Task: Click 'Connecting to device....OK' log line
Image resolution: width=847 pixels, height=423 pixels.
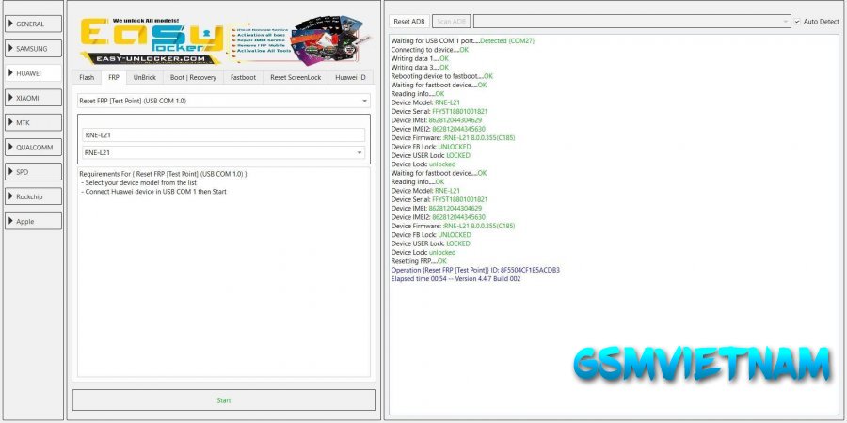Action: pos(429,50)
